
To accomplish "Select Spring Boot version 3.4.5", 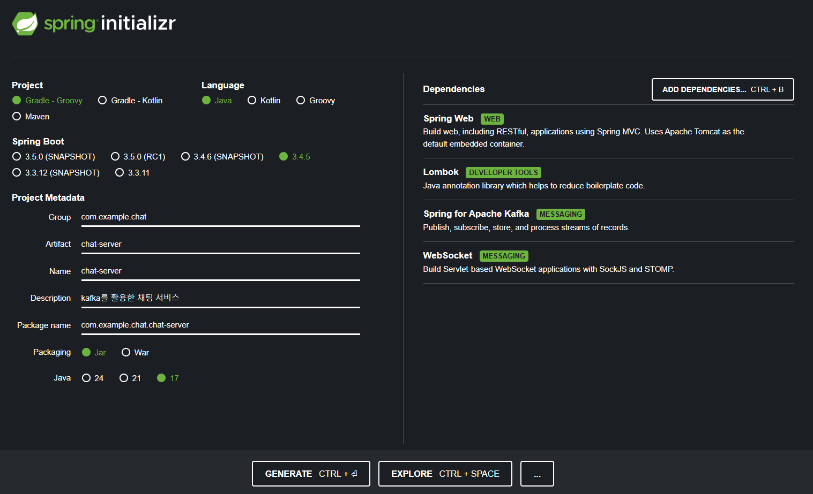I will click(x=295, y=157).
